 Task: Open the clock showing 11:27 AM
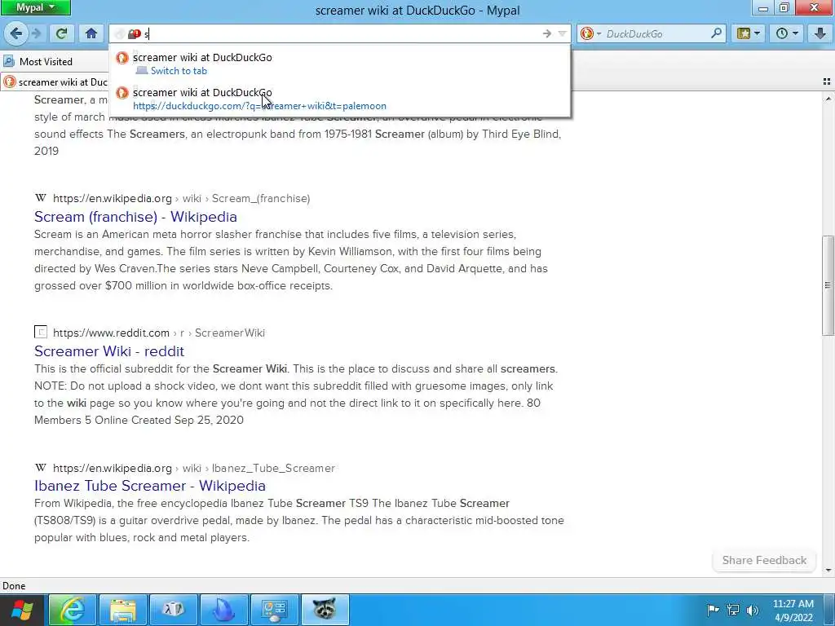click(x=793, y=610)
